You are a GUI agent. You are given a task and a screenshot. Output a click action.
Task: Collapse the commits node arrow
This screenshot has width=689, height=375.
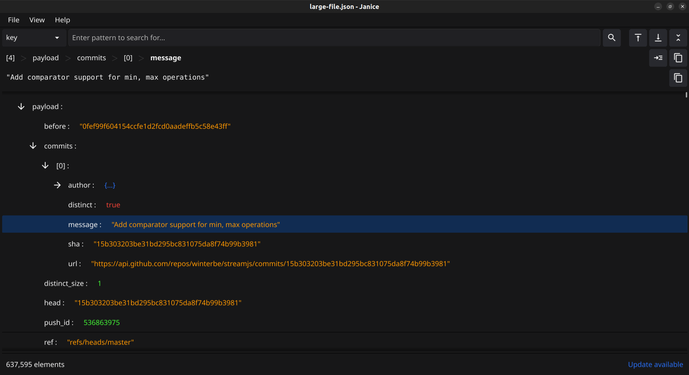coord(33,146)
